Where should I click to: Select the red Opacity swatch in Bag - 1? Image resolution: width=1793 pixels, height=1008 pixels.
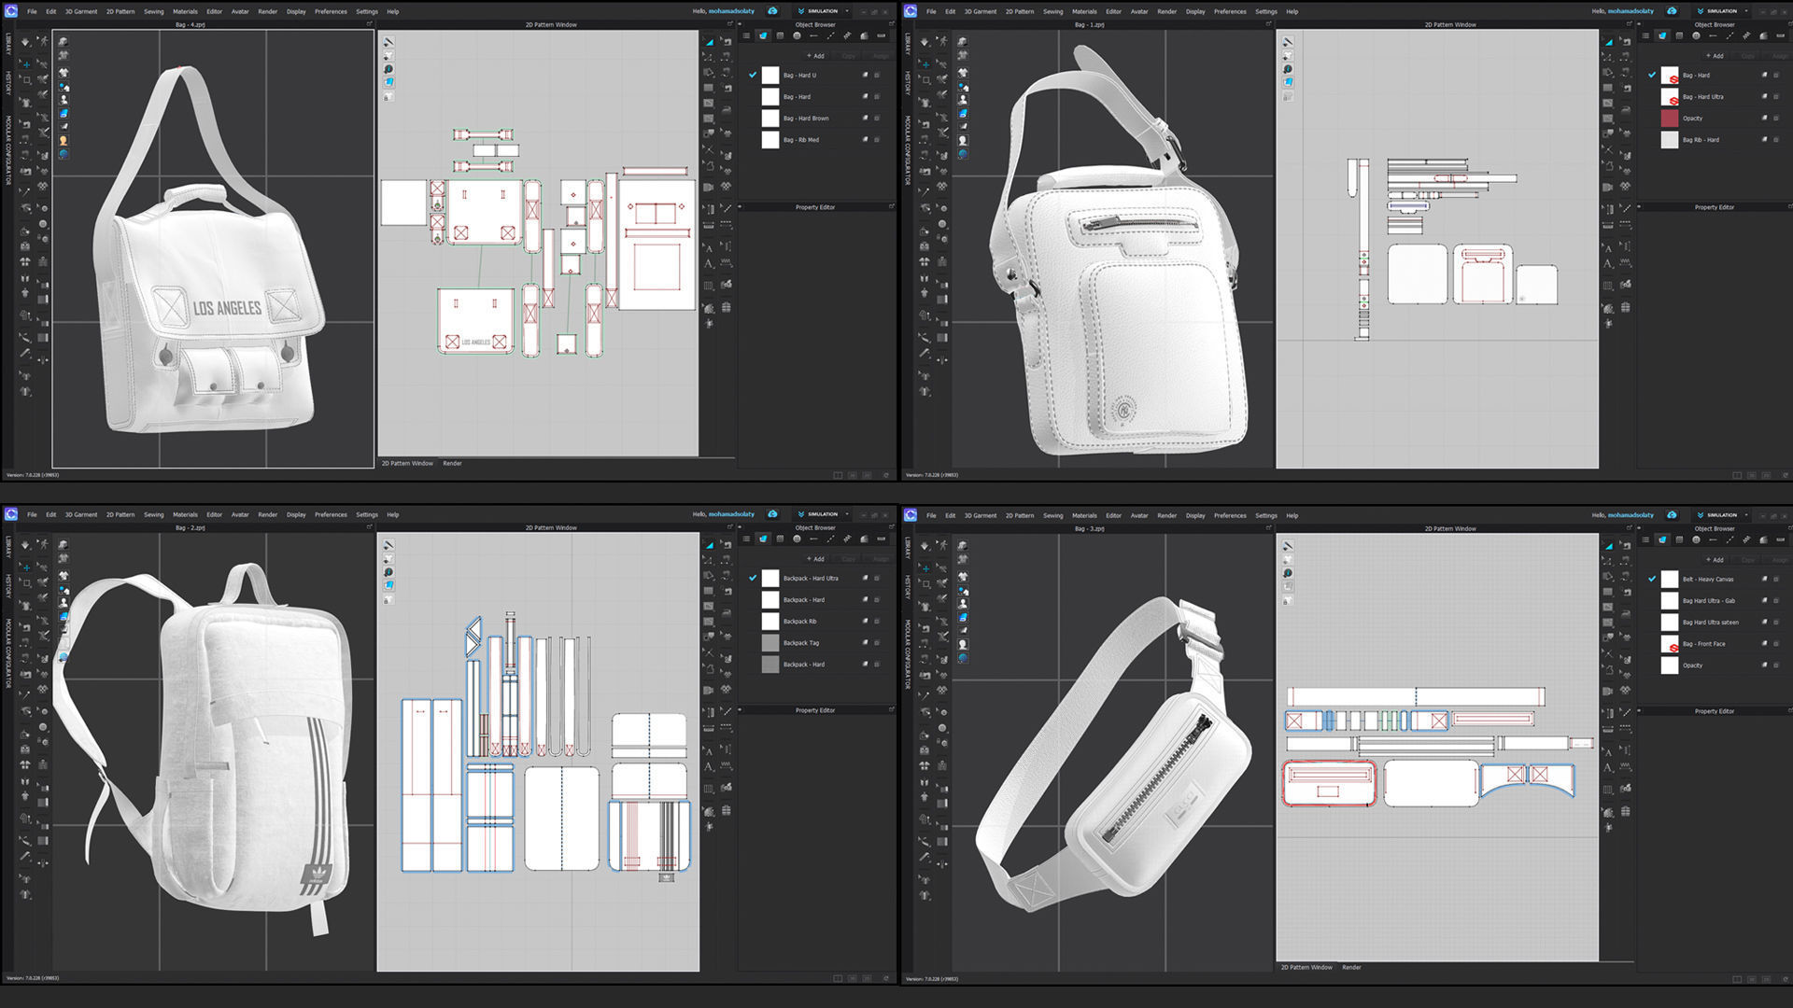1670,119
